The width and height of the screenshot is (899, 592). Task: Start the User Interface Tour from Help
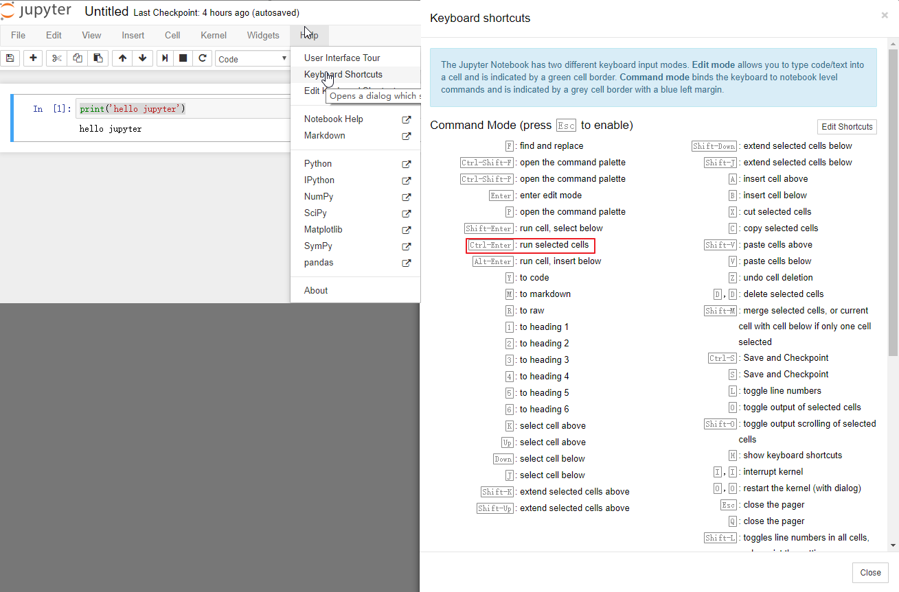click(x=342, y=58)
